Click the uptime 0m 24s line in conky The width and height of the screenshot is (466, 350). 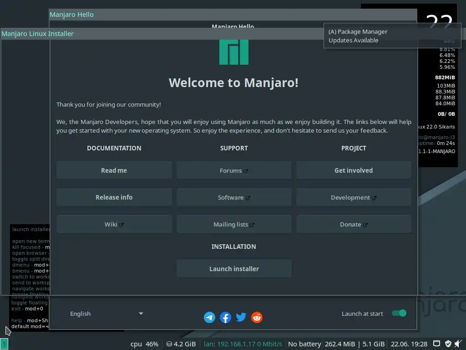coord(436,143)
